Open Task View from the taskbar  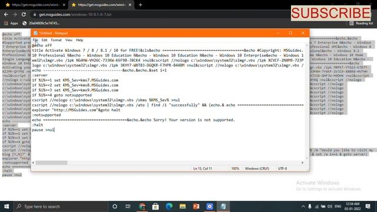pyautogui.click(x=128, y=207)
